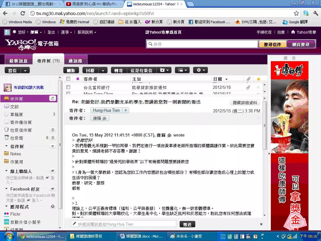Click the magnifier icon in the mail search box
Viewport: 321px width, 241px height.
[150, 44]
